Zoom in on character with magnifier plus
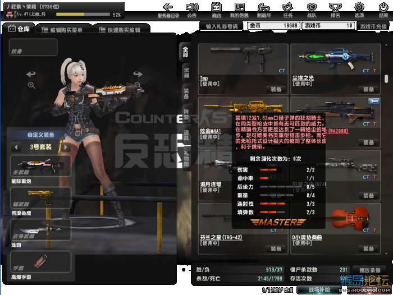The image size is (393, 295). (31, 85)
